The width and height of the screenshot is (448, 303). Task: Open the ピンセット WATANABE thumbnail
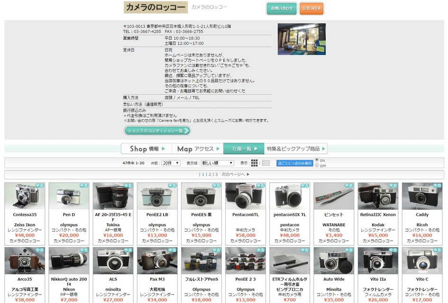click(334, 196)
